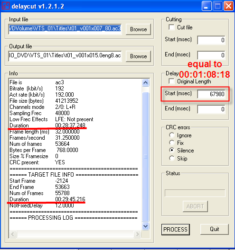Minimize the delaycut window
Viewport: 235px width, 250px height.
tap(206, 6)
